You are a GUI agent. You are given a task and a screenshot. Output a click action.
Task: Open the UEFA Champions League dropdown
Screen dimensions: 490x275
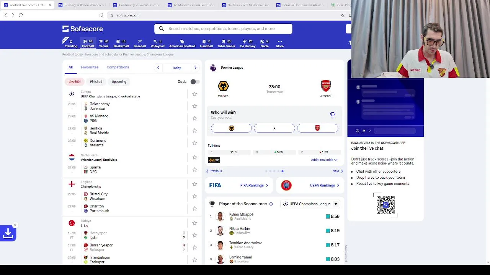(x=310, y=204)
